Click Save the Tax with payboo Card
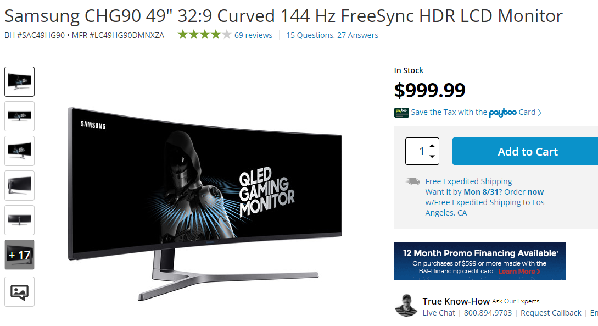Viewport: 598px width, 326px height. (x=476, y=112)
